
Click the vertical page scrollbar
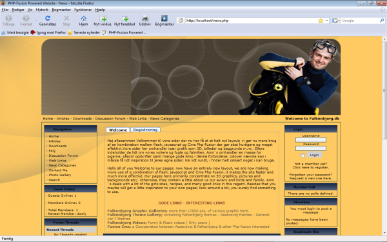(x=384, y=136)
